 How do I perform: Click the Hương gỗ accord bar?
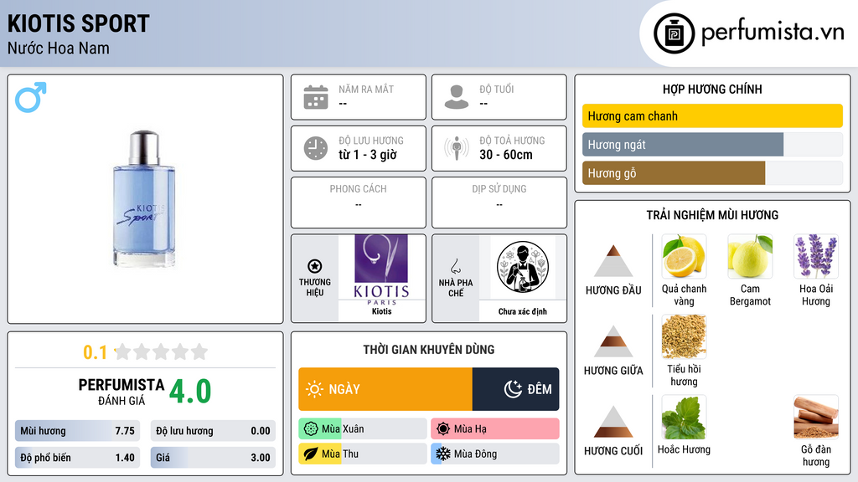[712, 173]
